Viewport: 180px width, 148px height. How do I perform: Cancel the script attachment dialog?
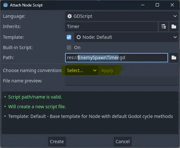pos(123,142)
